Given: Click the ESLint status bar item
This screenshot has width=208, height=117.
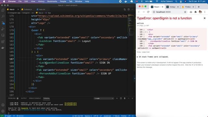Looking at the screenshot, I should [x=116, y=116].
